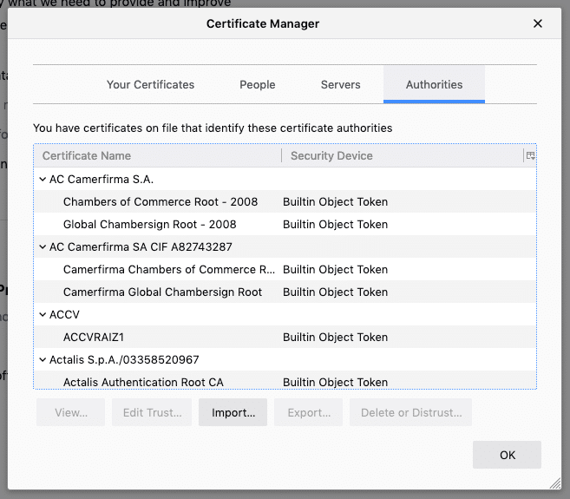Click the Import... button
Viewport: 570px width, 499px height.
[x=233, y=413]
